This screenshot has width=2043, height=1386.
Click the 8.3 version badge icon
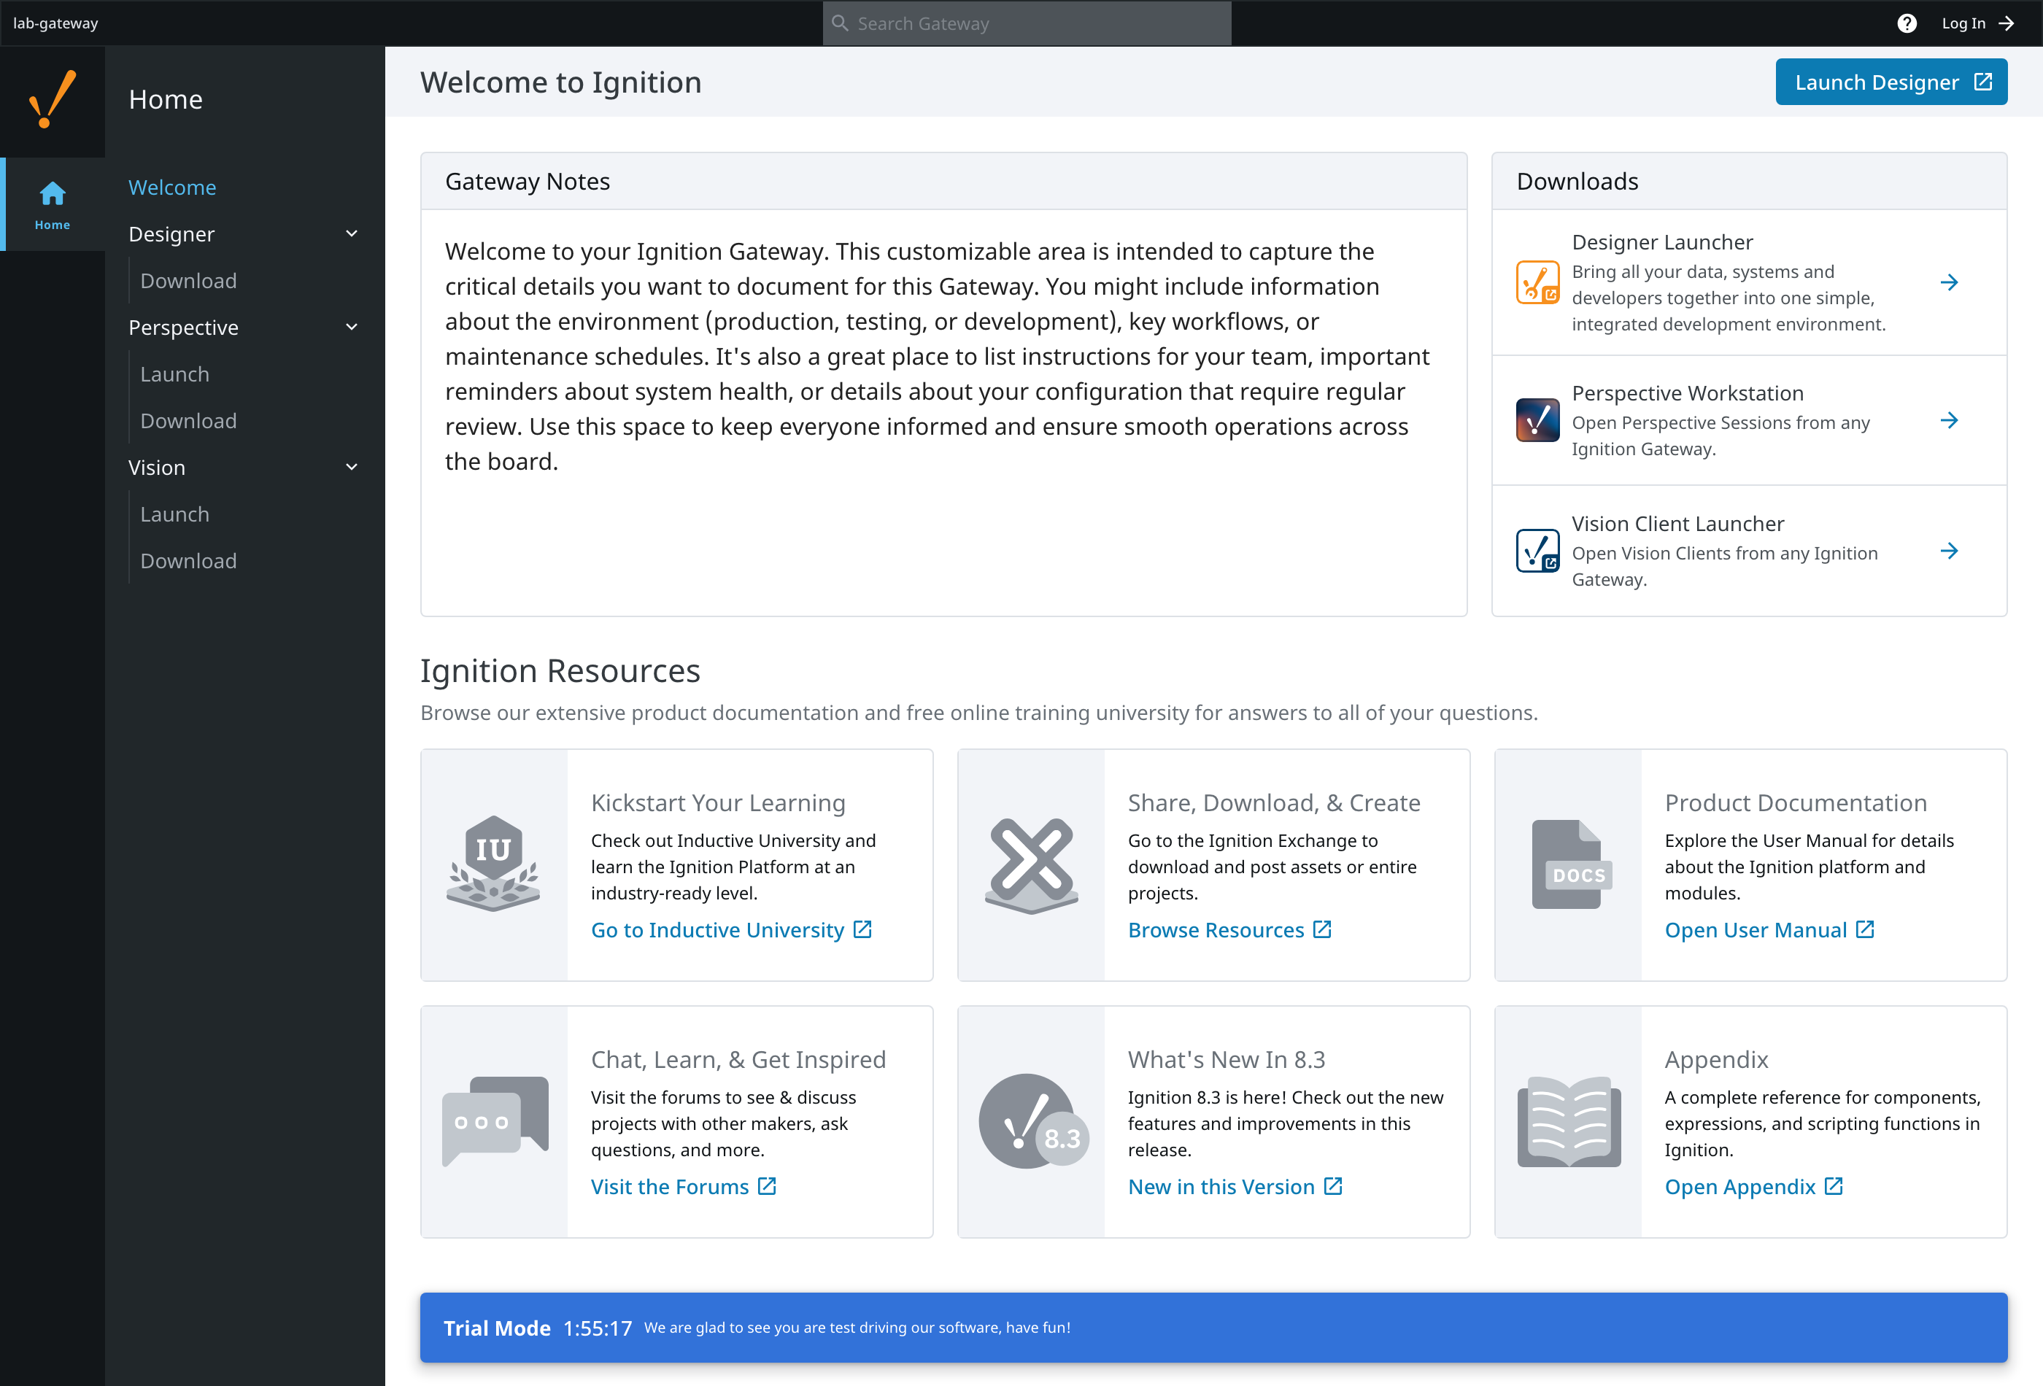(x=1034, y=1121)
